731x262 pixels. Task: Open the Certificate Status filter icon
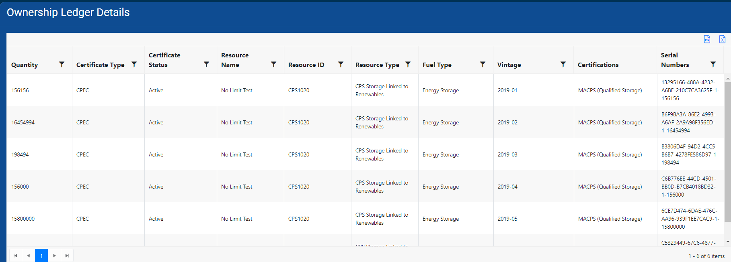(206, 64)
